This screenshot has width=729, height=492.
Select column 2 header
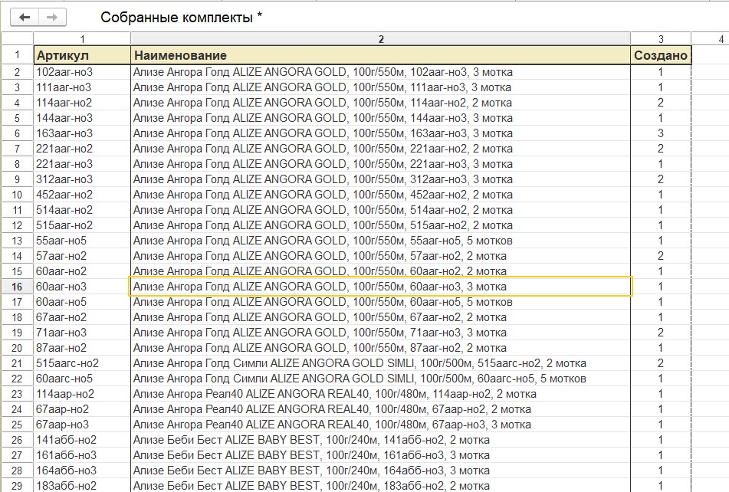pos(380,39)
